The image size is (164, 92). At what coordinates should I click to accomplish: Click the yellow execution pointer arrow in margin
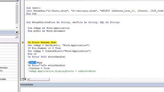point(23,42)
